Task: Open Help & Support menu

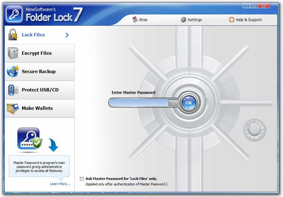Action: [245, 20]
